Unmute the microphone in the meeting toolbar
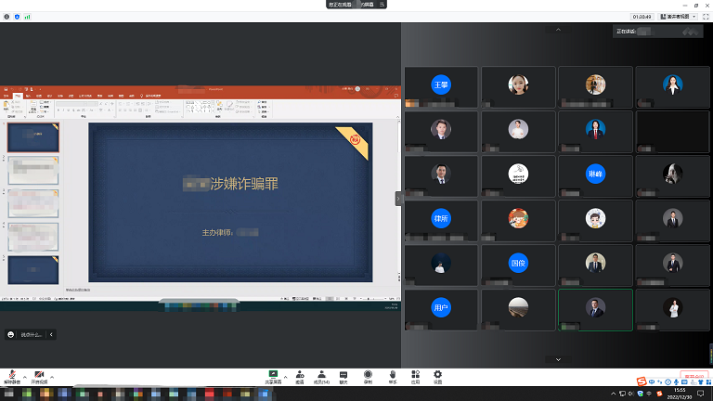This screenshot has height=401, width=713. [11, 374]
